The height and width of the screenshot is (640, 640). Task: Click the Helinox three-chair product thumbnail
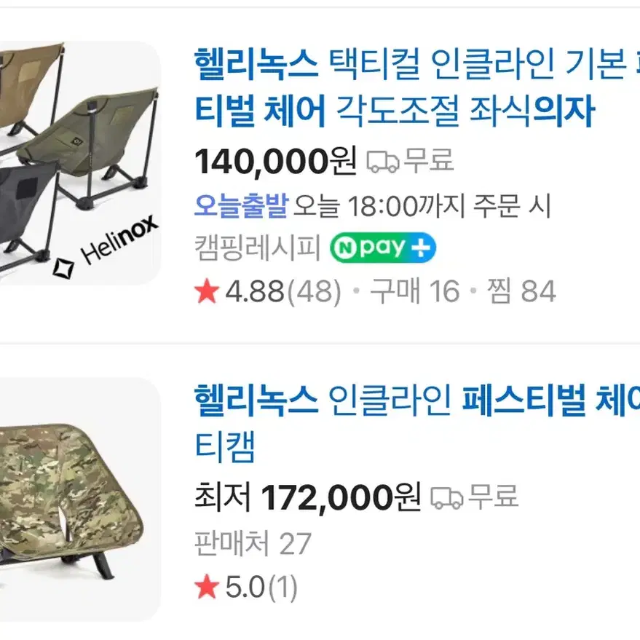pos(80,163)
